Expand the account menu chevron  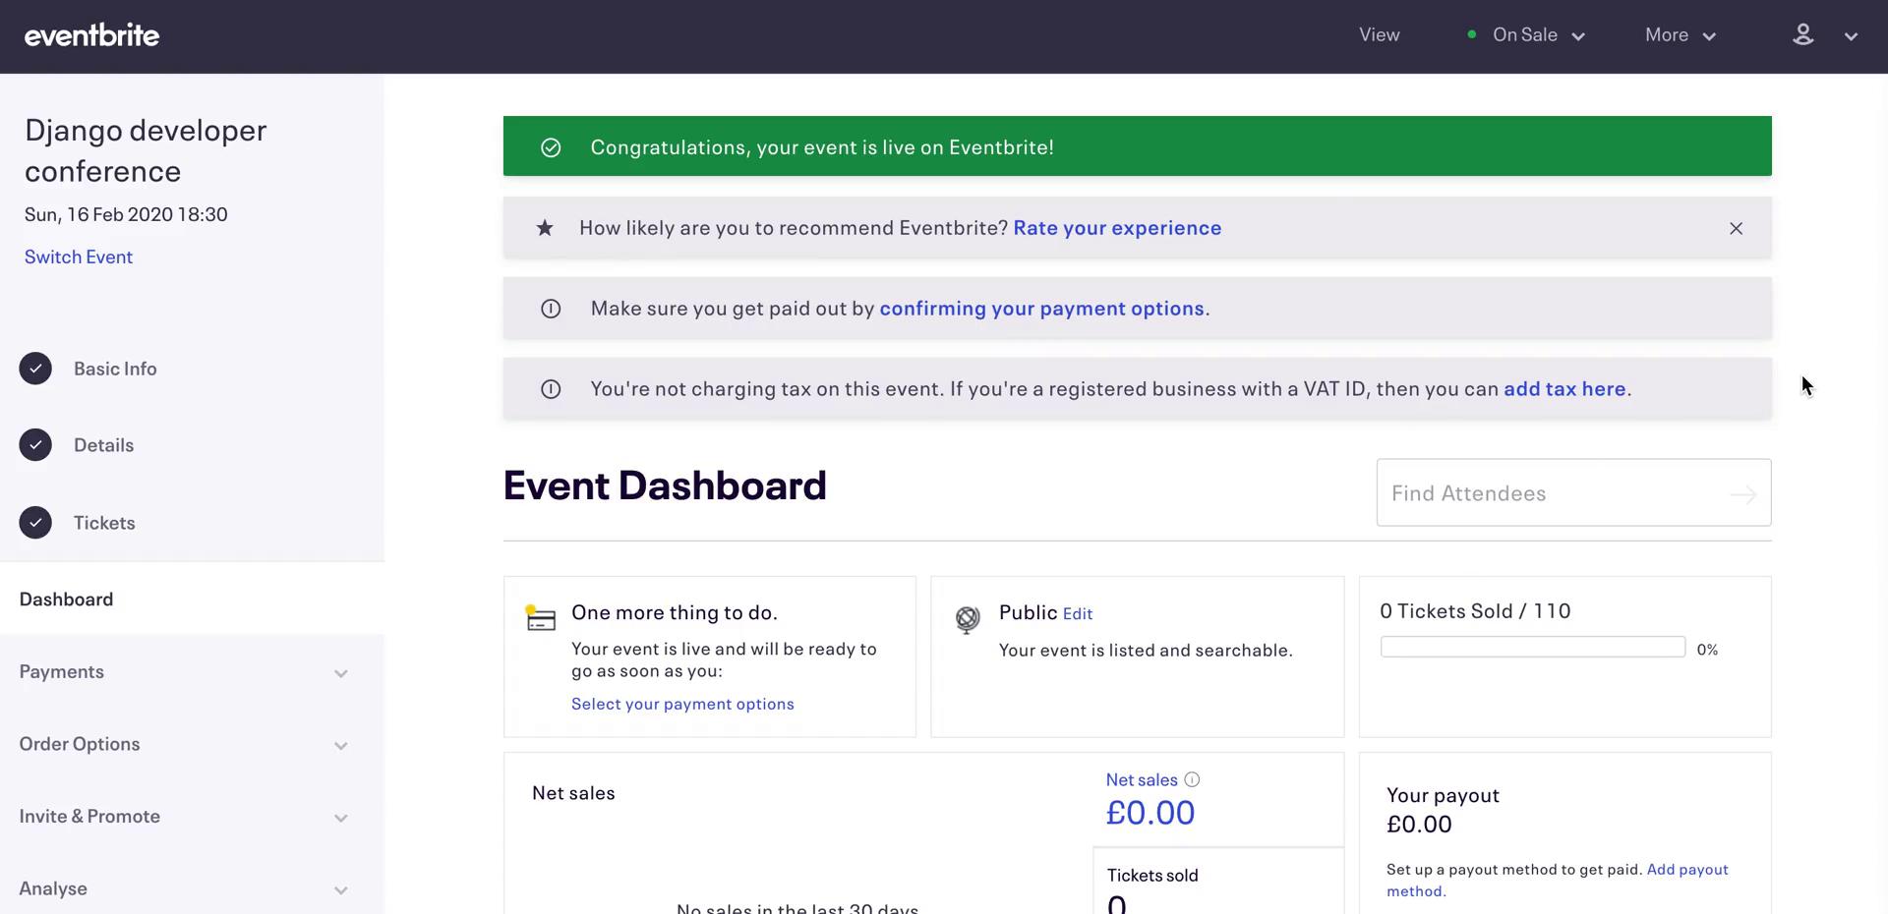pos(1851,36)
